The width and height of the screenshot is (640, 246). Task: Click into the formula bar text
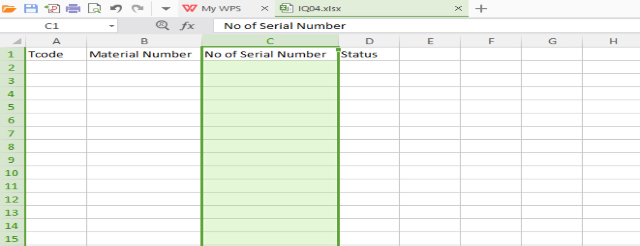pyautogui.click(x=285, y=26)
